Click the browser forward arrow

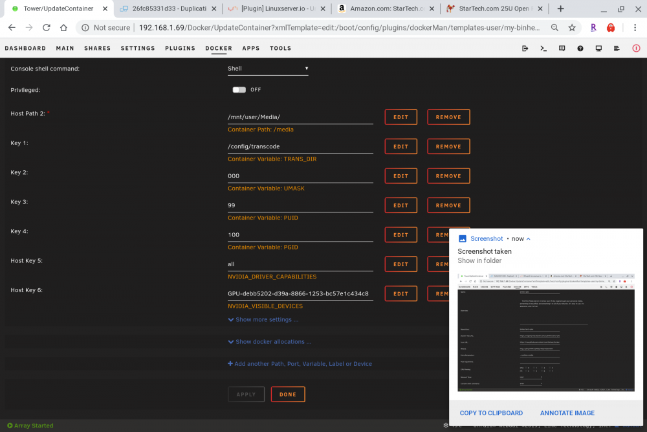tap(29, 28)
